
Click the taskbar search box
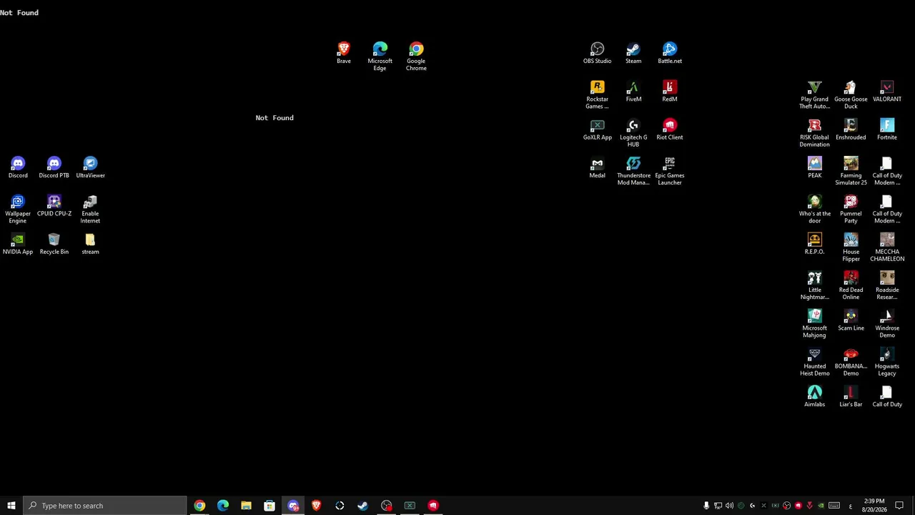(x=105, y=506)
